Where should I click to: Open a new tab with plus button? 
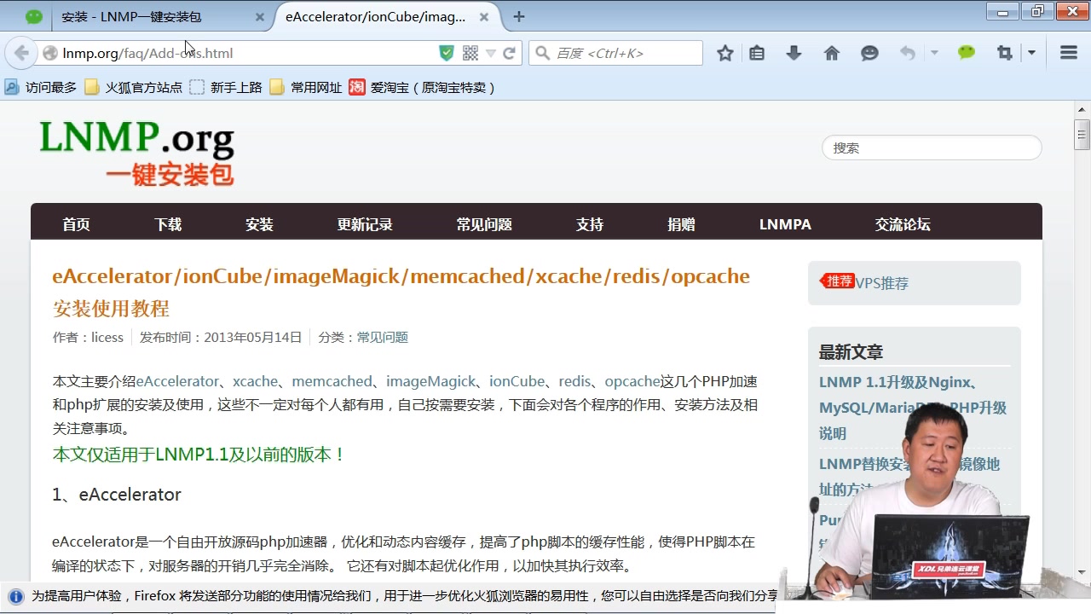(x=519, y=16)
